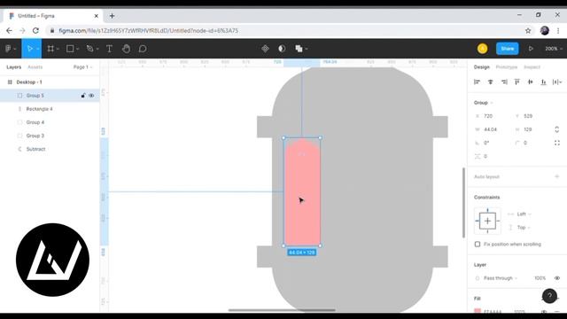Select the Move tool

coord(29,49)
